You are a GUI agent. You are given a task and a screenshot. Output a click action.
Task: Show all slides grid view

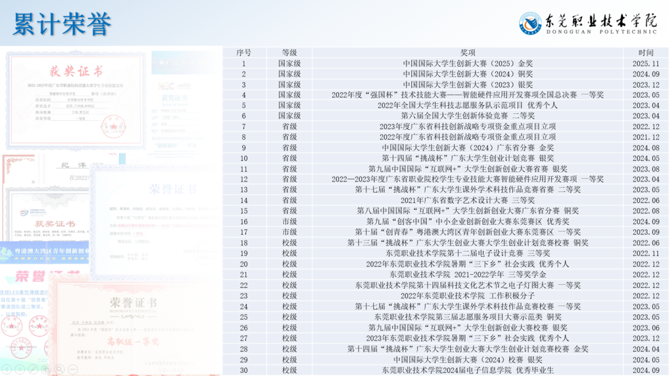(46, 369)
